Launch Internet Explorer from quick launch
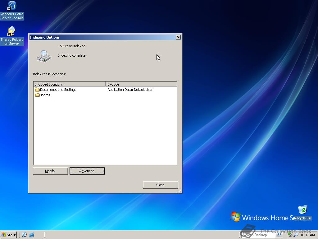 point(32,235)
